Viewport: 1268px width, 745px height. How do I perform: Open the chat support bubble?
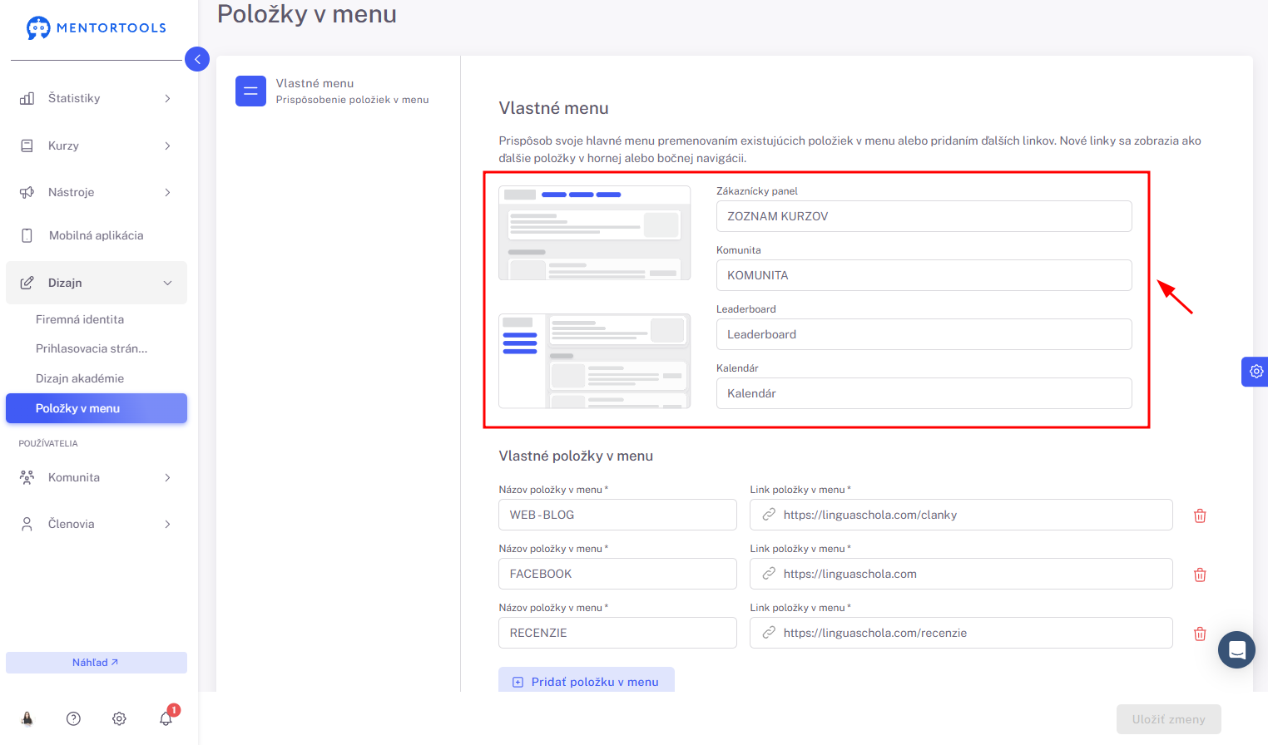click(x=1236, y=649)
